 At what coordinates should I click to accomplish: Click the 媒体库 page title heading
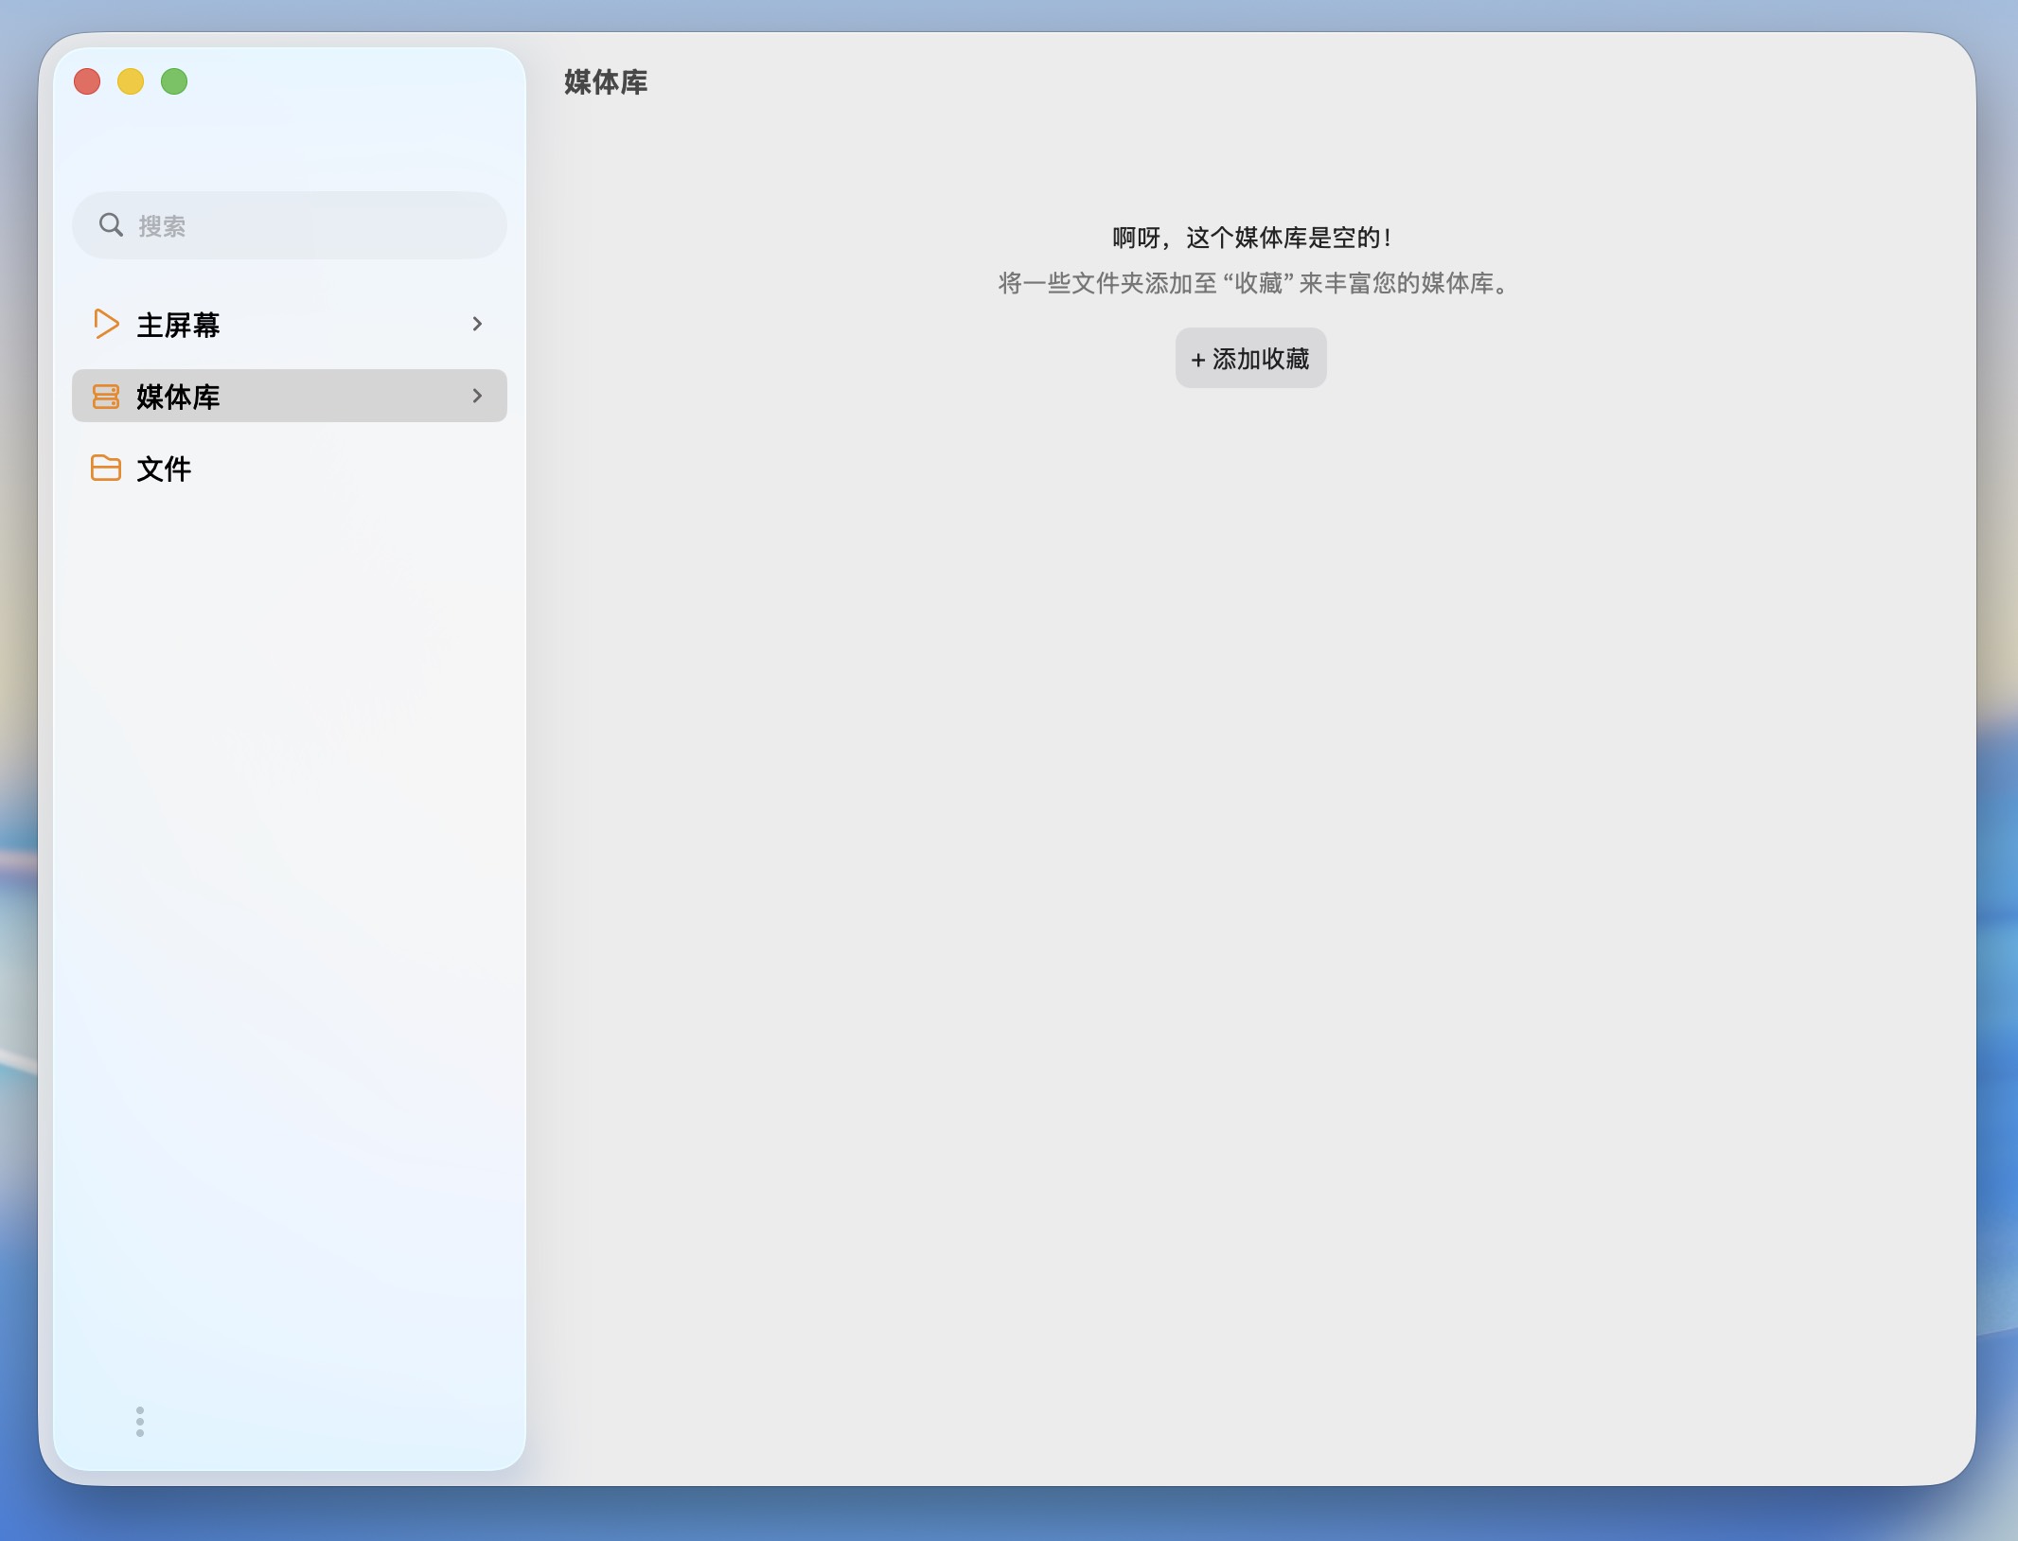(606, 82)
